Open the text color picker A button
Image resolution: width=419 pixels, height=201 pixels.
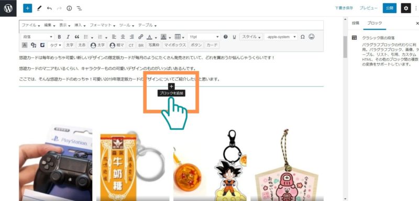tap(149, 37)
